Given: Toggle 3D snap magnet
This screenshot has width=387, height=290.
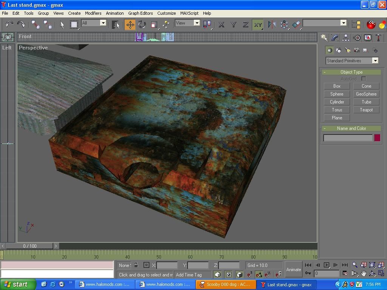Looking at the screenshot, I should pyautogui.click(x=250, y=274).
